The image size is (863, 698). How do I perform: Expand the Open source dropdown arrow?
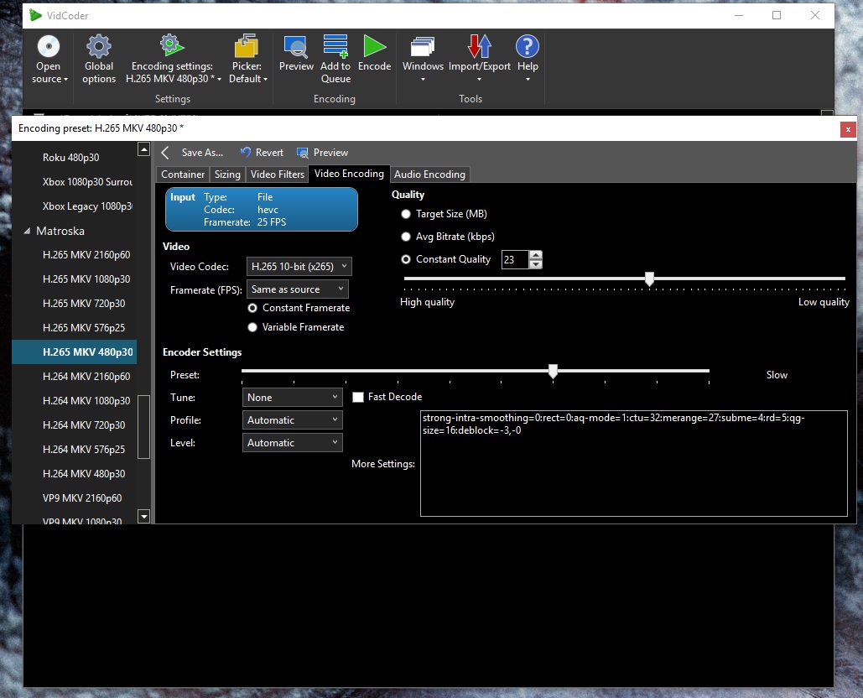point(65,80)
